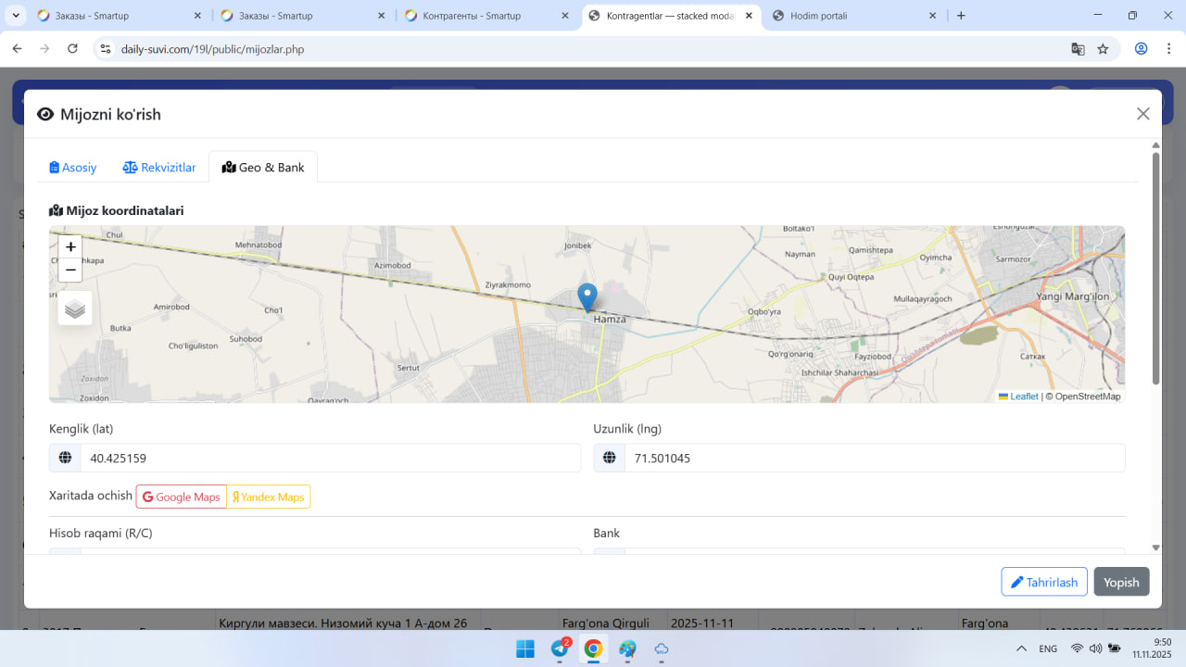Image resolution: width=1186 pixels, height=667 pixels.
Task: Click the blue location marker pin
Action: tap(587, 297)
